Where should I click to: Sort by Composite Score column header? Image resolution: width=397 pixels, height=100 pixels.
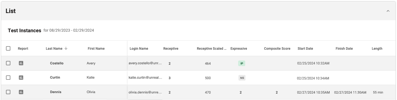(277, 49)
